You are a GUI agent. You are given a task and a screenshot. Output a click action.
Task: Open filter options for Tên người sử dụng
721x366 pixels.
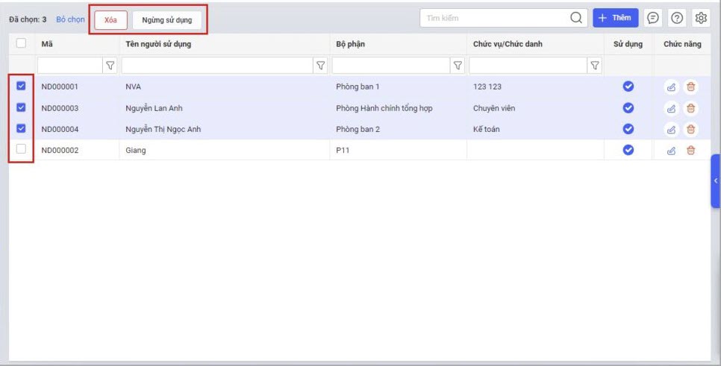321,66
